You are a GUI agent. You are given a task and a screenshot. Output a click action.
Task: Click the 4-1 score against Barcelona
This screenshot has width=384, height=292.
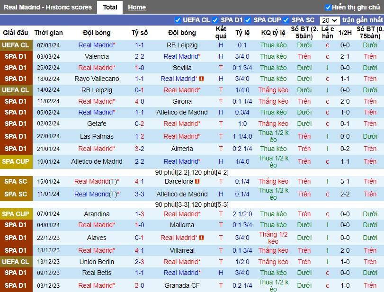click(139, 181)
